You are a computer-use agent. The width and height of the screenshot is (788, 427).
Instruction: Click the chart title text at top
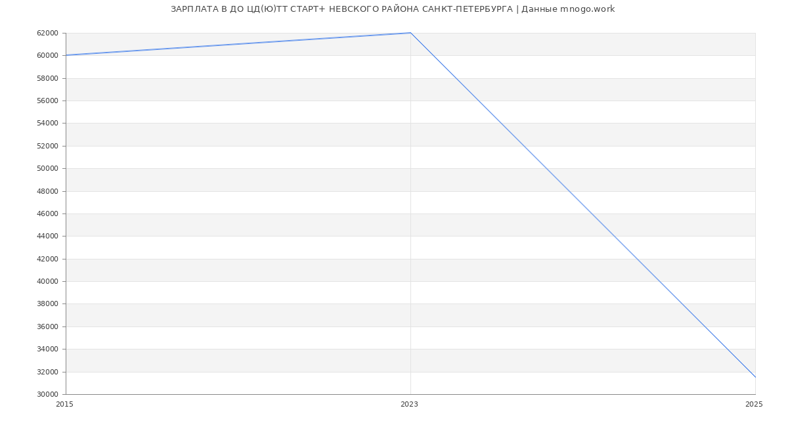point(393,9)
